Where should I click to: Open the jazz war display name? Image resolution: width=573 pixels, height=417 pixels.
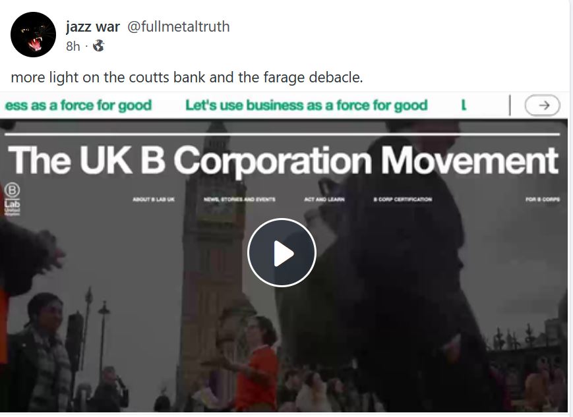coord(93,26)
